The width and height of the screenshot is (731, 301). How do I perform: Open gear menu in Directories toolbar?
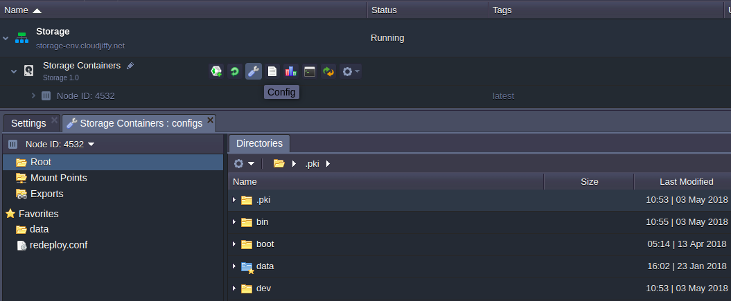pyautogui.click(x=244, y=163)
